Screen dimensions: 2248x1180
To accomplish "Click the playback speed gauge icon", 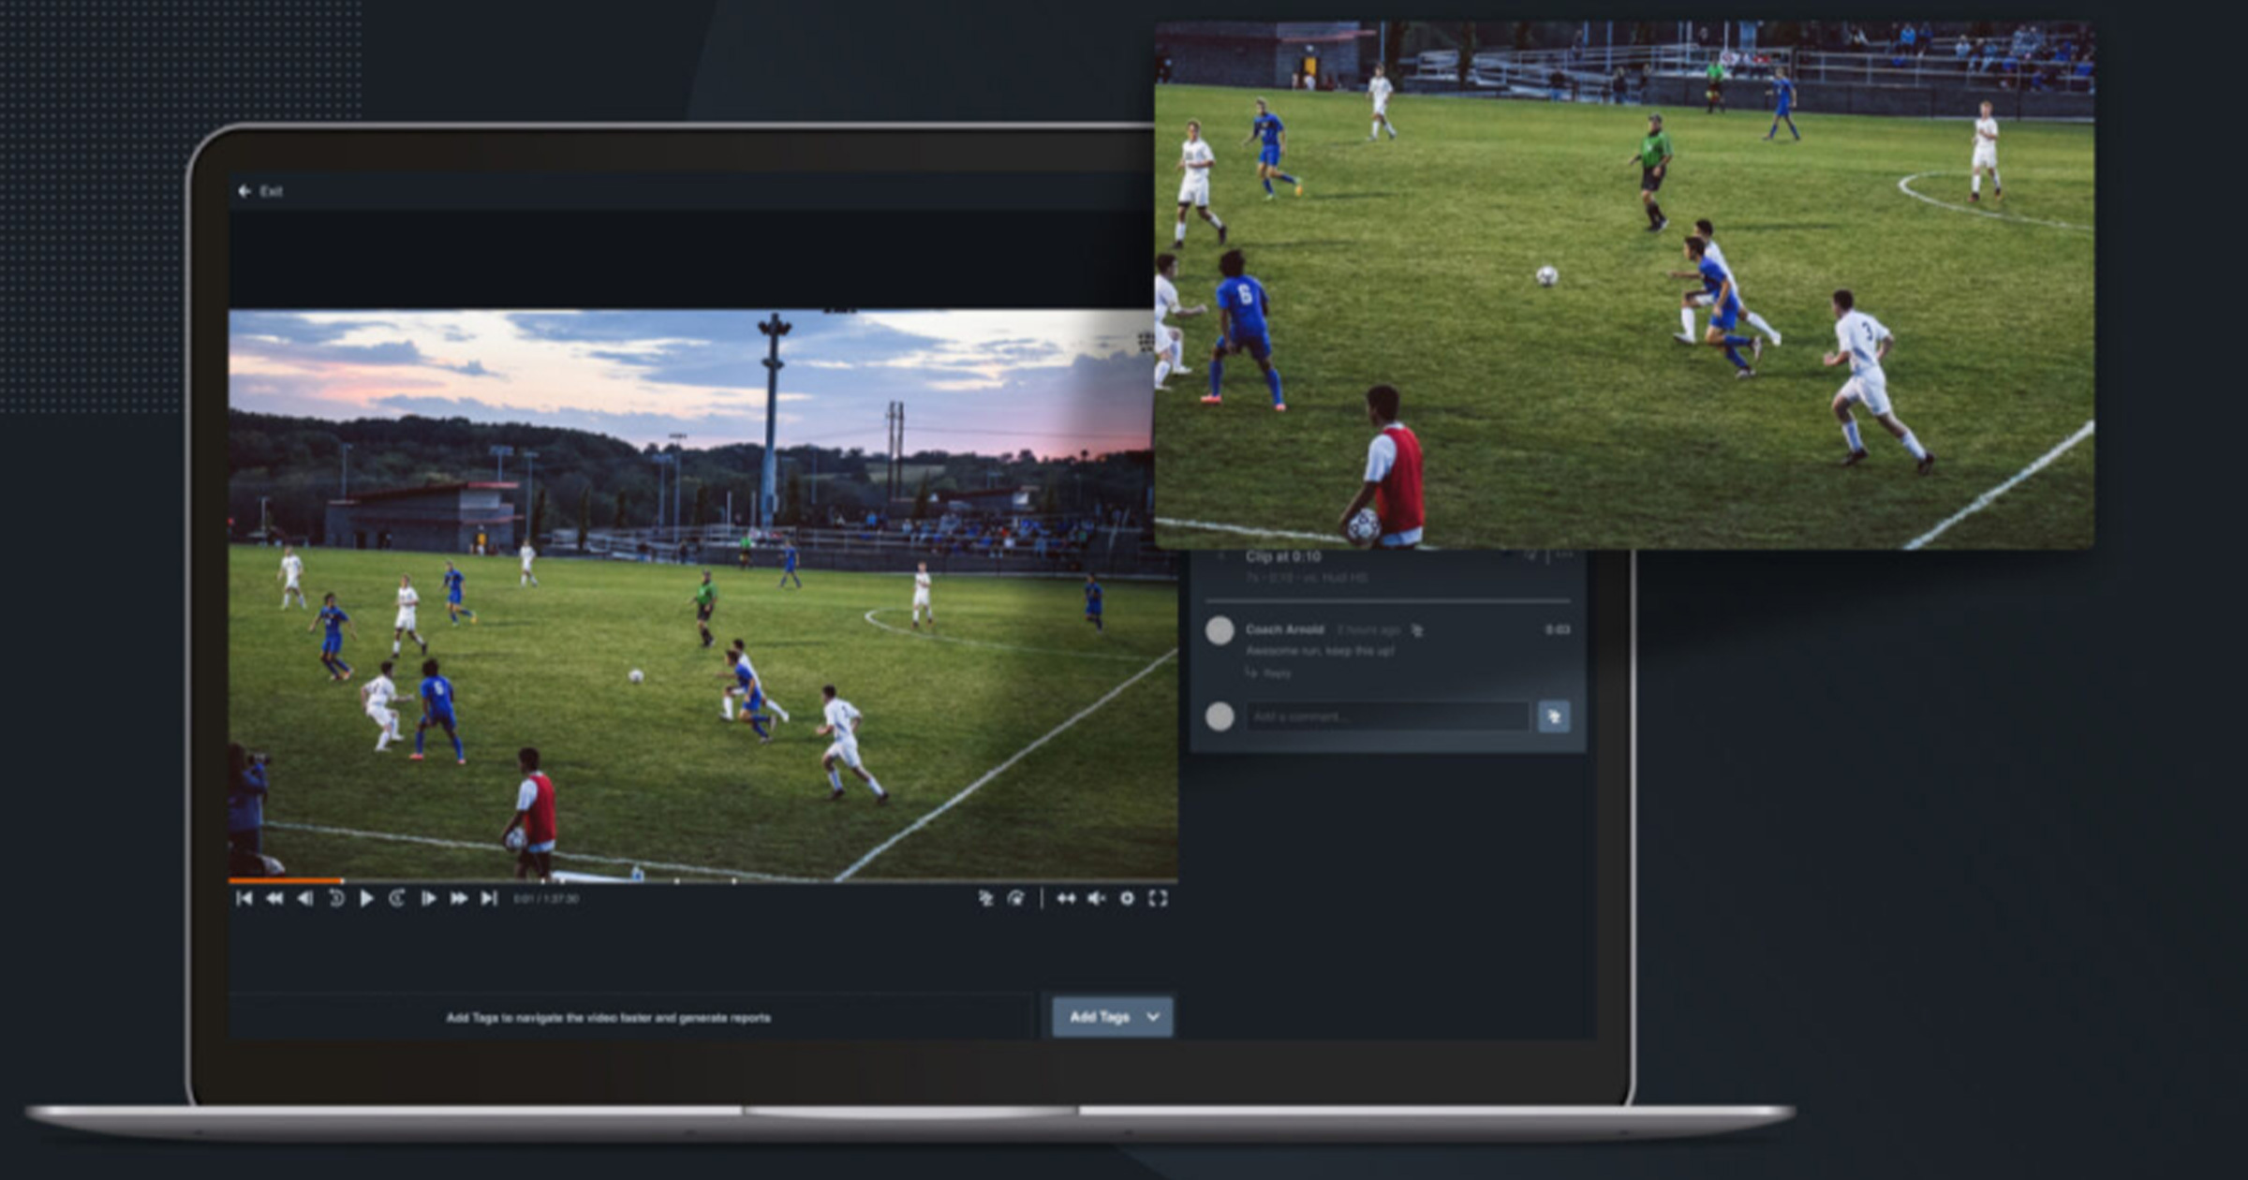I will [x=1016, y=899].
